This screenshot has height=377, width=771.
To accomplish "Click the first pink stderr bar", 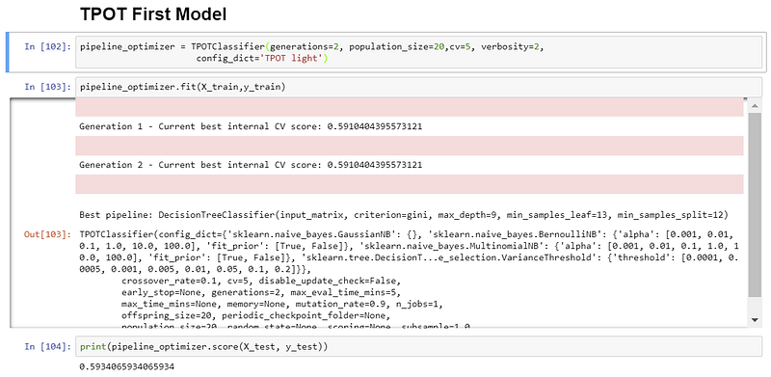I will pyautogui.click(x=409, y=107).
